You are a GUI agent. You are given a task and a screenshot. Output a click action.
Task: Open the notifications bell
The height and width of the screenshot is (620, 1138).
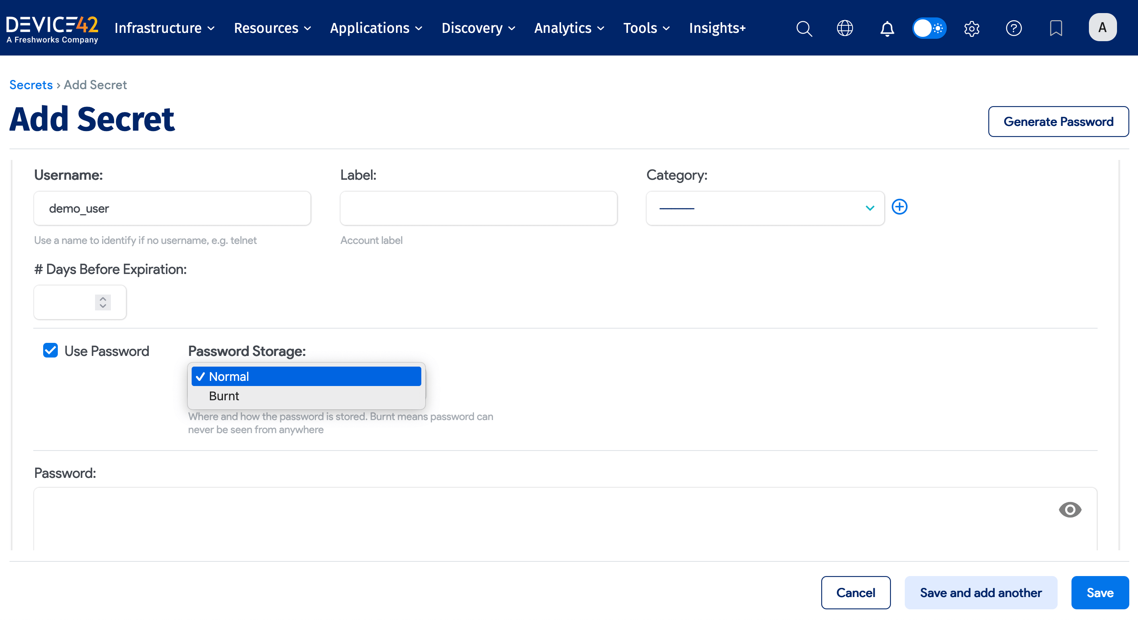[x=887, y=28]
